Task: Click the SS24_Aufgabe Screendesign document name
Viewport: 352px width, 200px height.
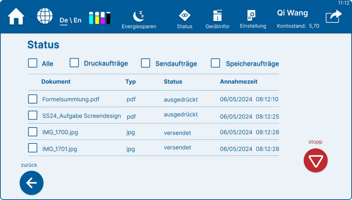Action: pos(81,116)
